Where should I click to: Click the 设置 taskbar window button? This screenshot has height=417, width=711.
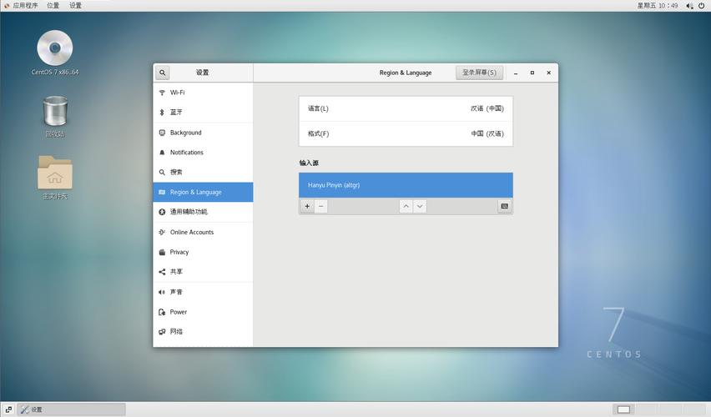point(72,409)
